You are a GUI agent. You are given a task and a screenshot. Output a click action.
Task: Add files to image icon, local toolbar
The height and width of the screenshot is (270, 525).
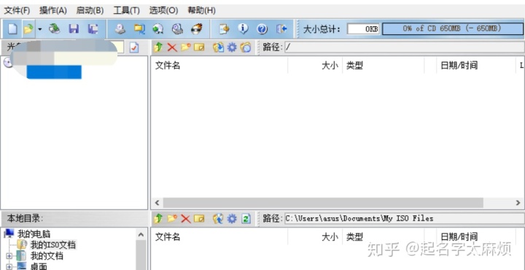click(x=218, y=219)
